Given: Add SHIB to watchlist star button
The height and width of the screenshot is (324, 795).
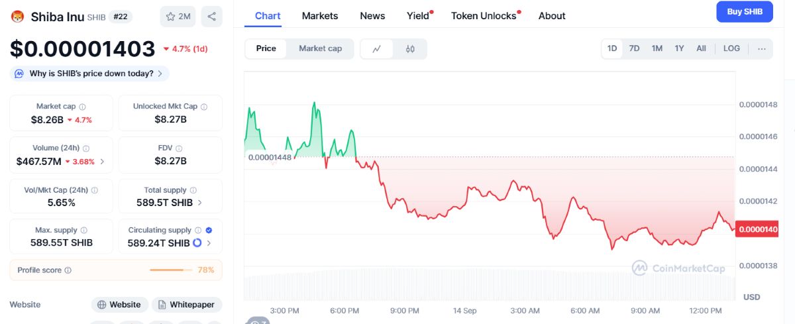Looking at the screenshot, I should [x=178, y=17].
